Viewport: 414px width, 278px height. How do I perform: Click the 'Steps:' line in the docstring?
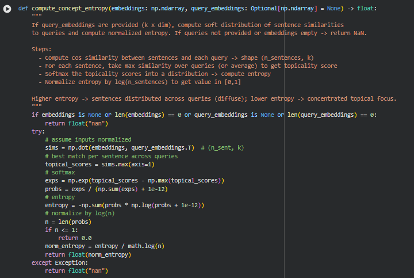41,50
